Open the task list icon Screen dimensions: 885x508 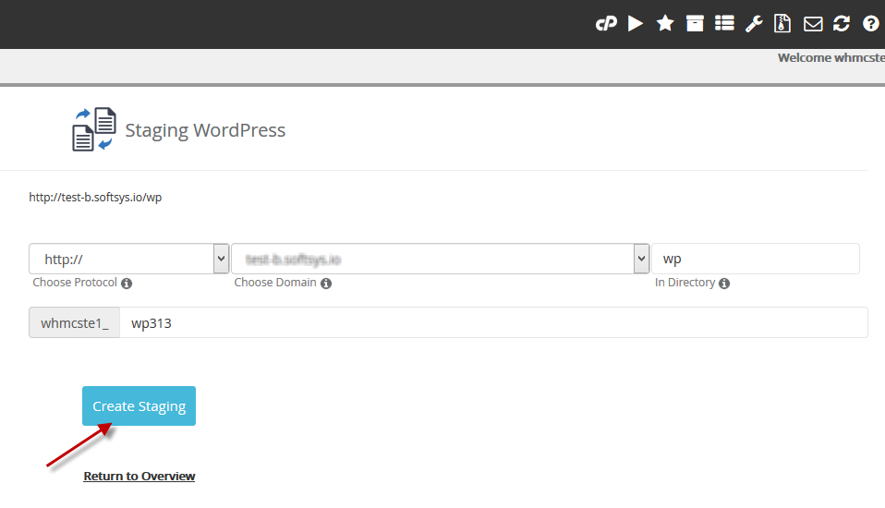724,23
